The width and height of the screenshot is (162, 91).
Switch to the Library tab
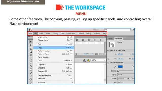(x=110, y=39)
